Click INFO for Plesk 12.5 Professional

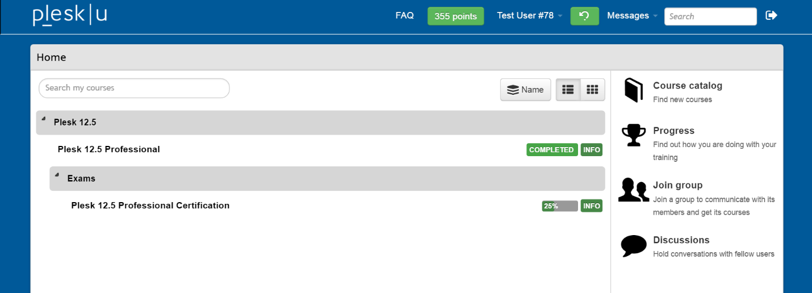click(x=592, y=150)
